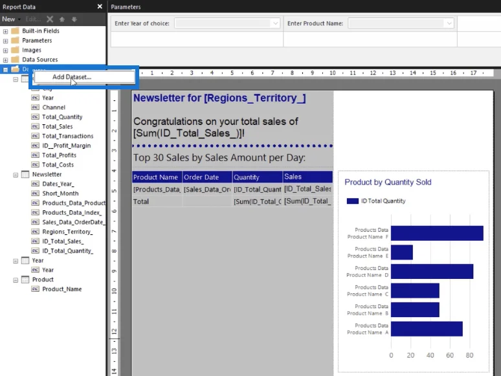Click the Product Name A chart bar
Viewport: 501px width, 376px height.
click(x=427, y=329)
